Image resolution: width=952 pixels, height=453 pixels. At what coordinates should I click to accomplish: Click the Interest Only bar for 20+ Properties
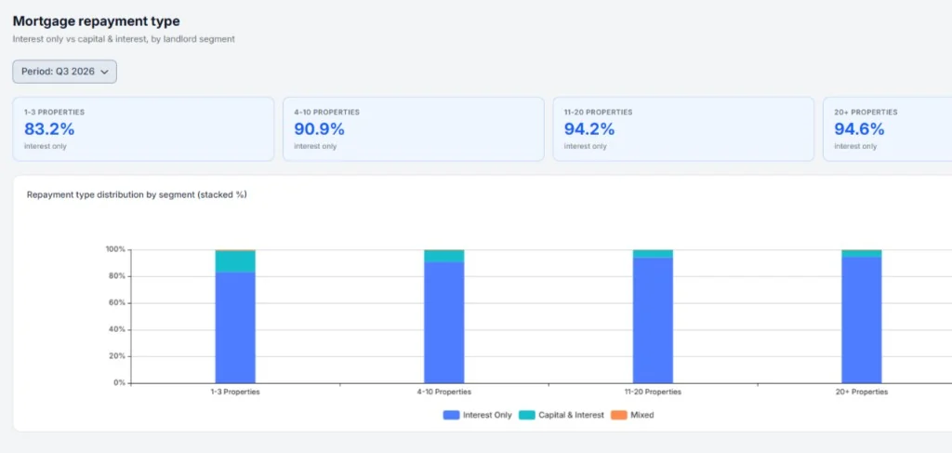tap(862, 320)
